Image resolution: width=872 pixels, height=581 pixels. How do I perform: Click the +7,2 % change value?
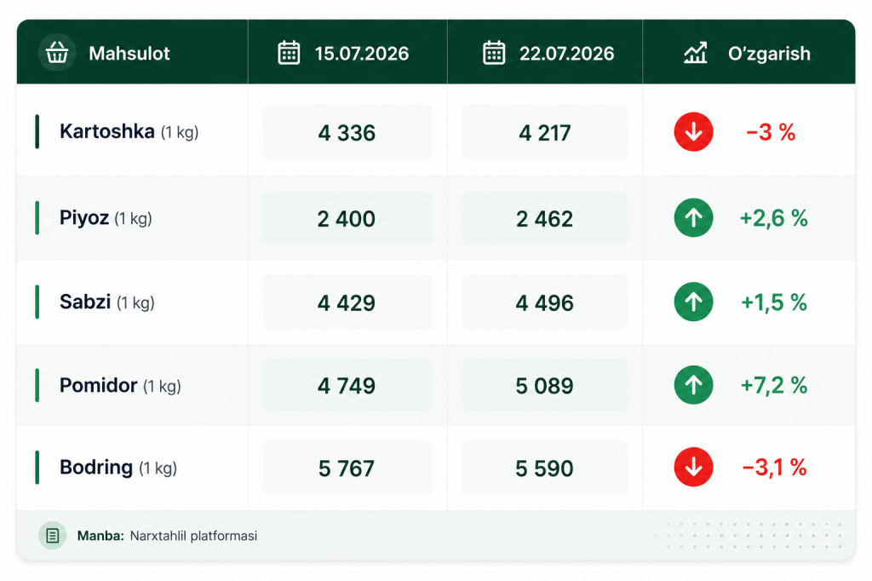coord(773,385)
